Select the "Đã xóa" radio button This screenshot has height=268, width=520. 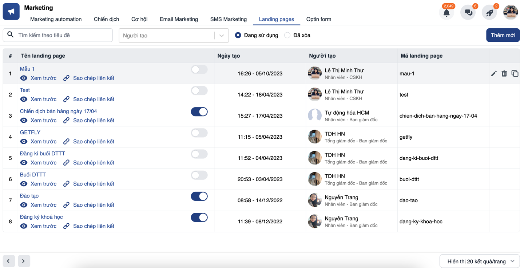pos(287,35)
